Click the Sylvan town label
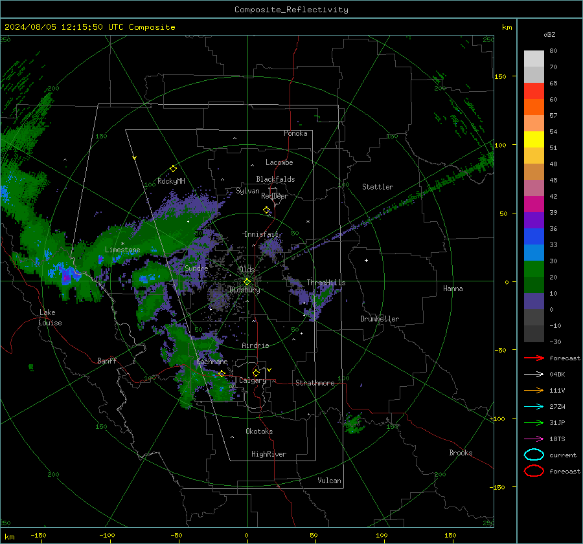This screenshot has width=583, height=544. point(247,191)
